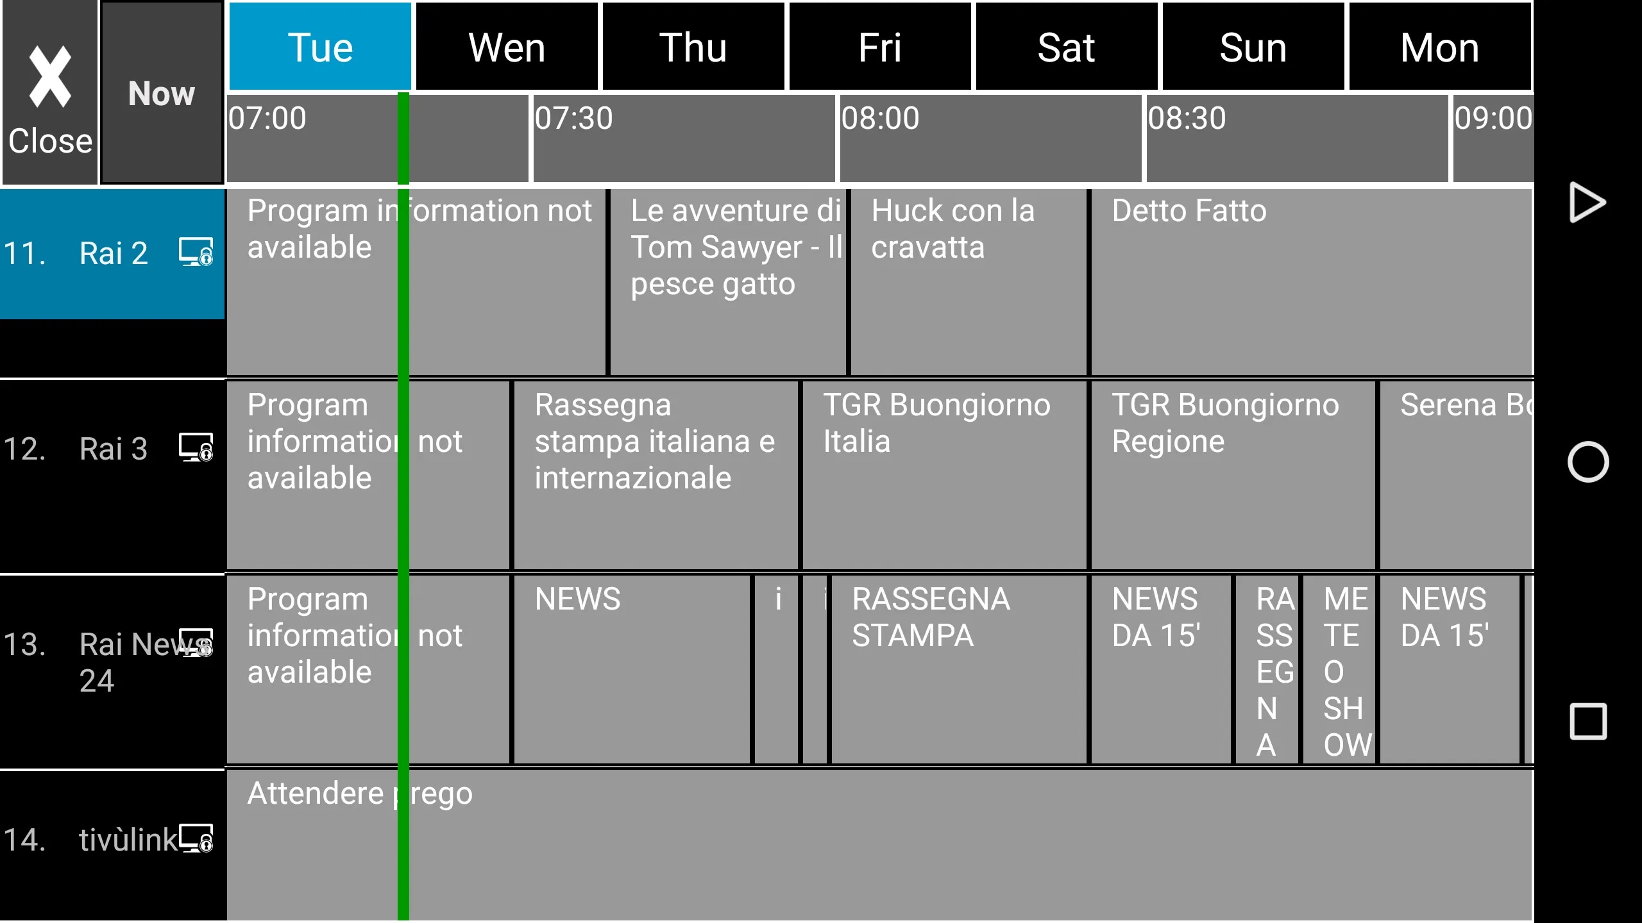Click on Rai 3 channel row label

click(112, 447)
